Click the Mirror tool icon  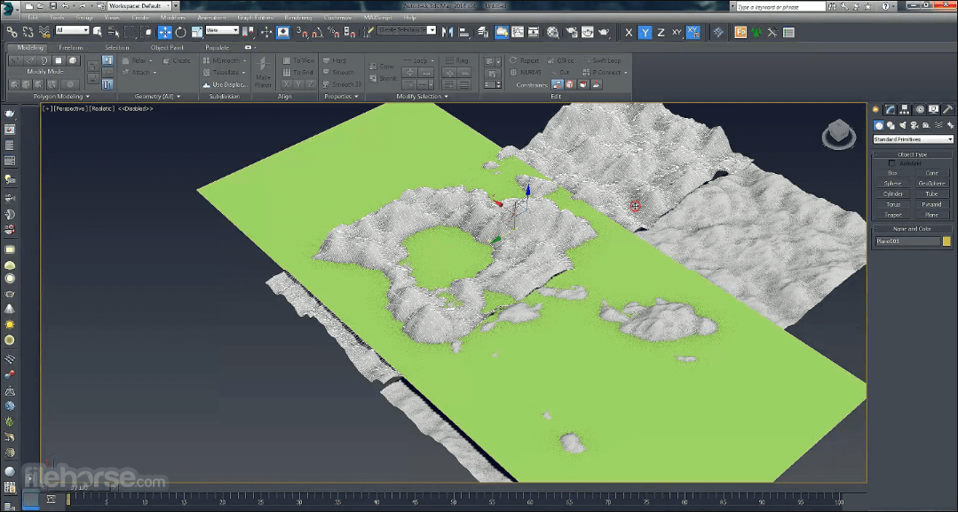point(447,32)
